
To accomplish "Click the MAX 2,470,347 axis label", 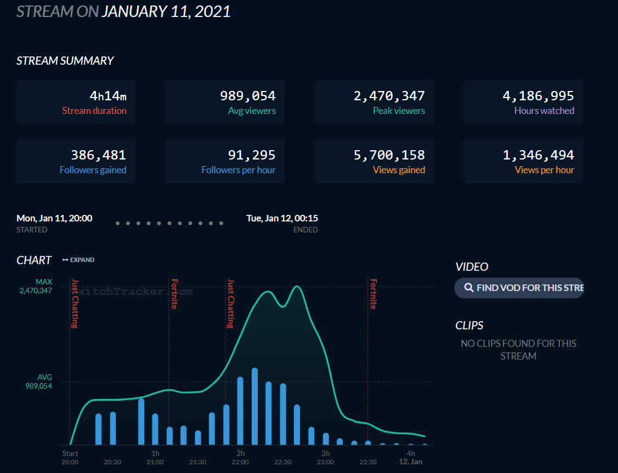I will click(x=36, y=286).
